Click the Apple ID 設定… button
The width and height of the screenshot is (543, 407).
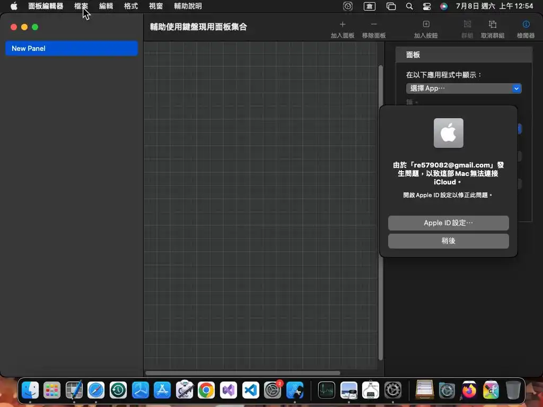coord(448,223)
